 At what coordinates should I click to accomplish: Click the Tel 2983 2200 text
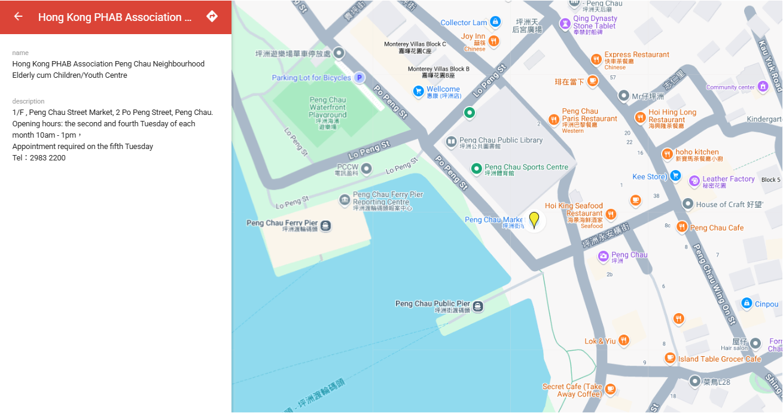(x=39, y=158)
